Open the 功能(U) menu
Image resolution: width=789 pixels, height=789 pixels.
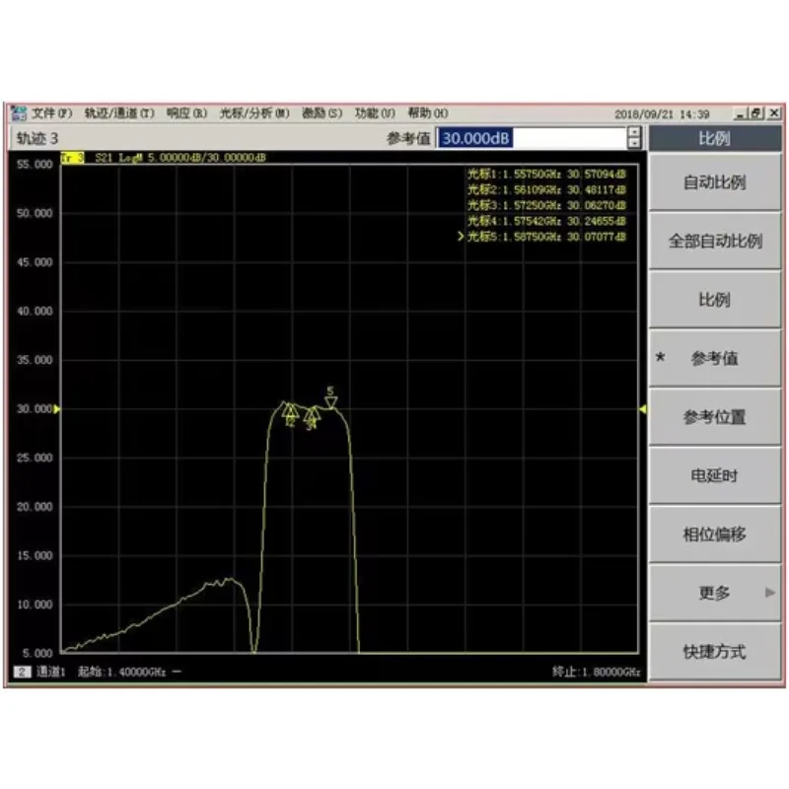pos(375,113)
